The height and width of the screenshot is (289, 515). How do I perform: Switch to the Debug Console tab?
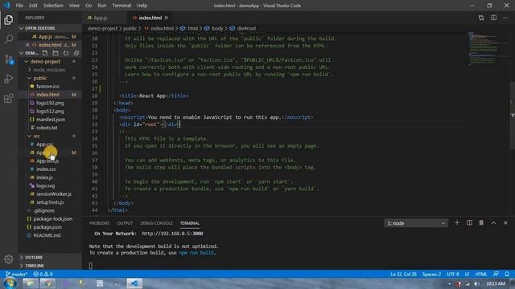[156, 223]
